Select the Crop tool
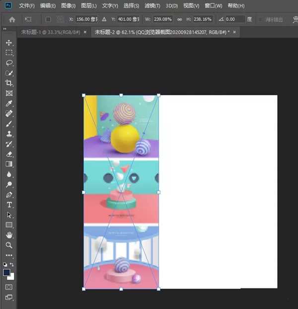The width and height of the screenshot is (298, 309). [x=9, y=83]
